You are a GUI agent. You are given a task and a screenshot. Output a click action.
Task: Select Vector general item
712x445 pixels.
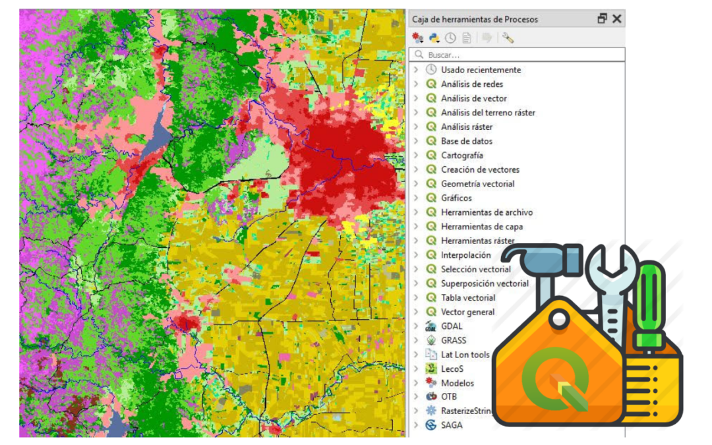pos(467,312)
